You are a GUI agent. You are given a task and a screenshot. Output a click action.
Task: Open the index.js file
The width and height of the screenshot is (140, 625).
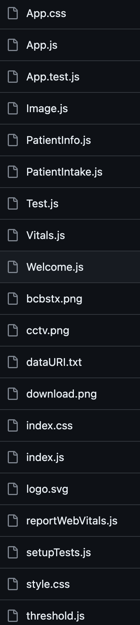(x=45, y=458)
